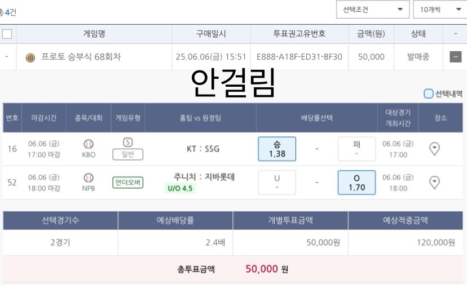This screenshot has height=285, width=467.
Task: Collapse the ticket row with minus icon
Action: [x=455, y=57]
